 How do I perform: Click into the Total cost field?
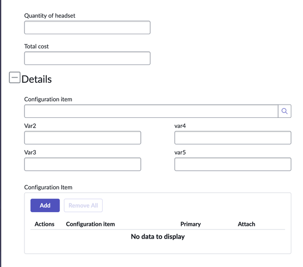coord(87,58)
